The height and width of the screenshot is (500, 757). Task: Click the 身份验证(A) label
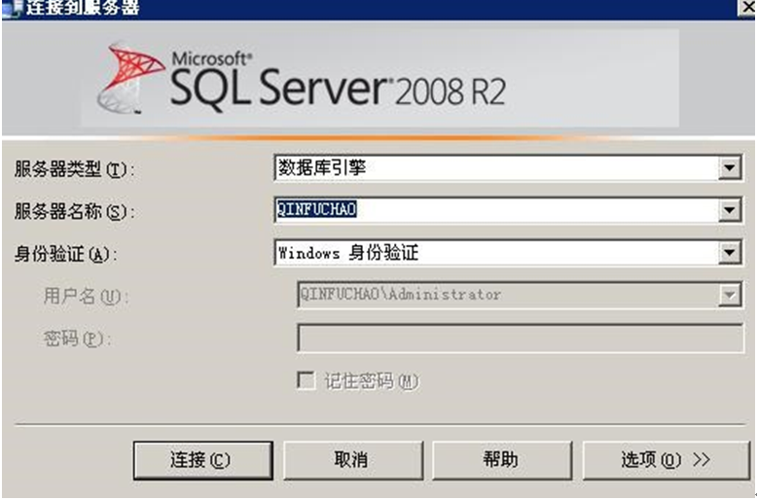pyautogui.click(x=64, y=254)
